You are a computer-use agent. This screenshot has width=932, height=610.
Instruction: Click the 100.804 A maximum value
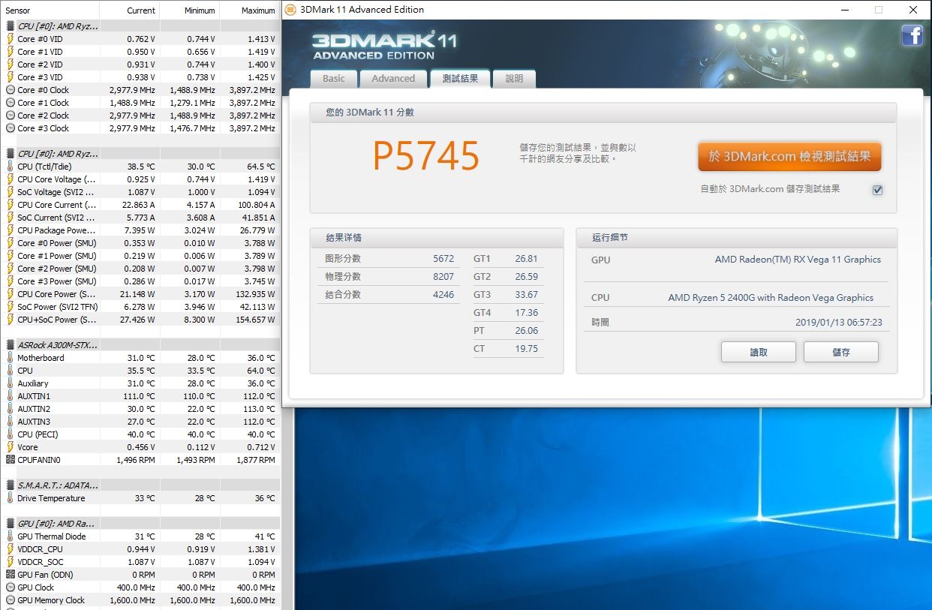[x=254, y=205]
